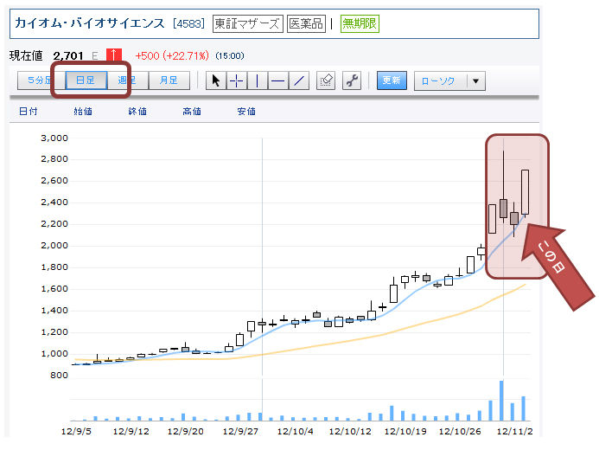Image resolution: width=599 pixels, height=450 pixels.
Task: Click the 東証マザーズ market label
Action: tap(248, 23)
